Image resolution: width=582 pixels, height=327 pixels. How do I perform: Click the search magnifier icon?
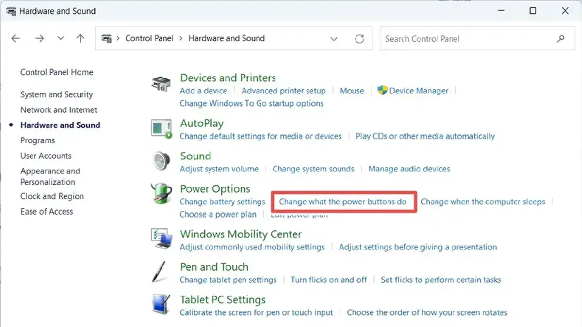561,39
